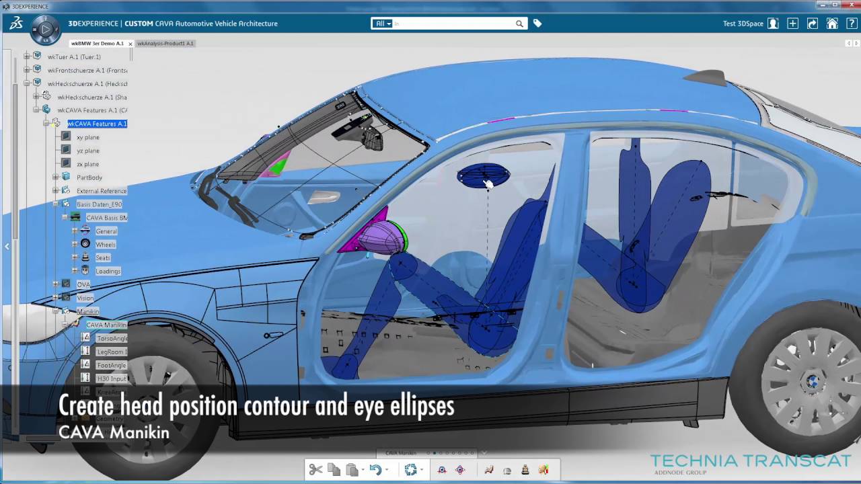This screenshot has width=861, height=484.
Task: Click the General car icon in tree
Action: 85,231
